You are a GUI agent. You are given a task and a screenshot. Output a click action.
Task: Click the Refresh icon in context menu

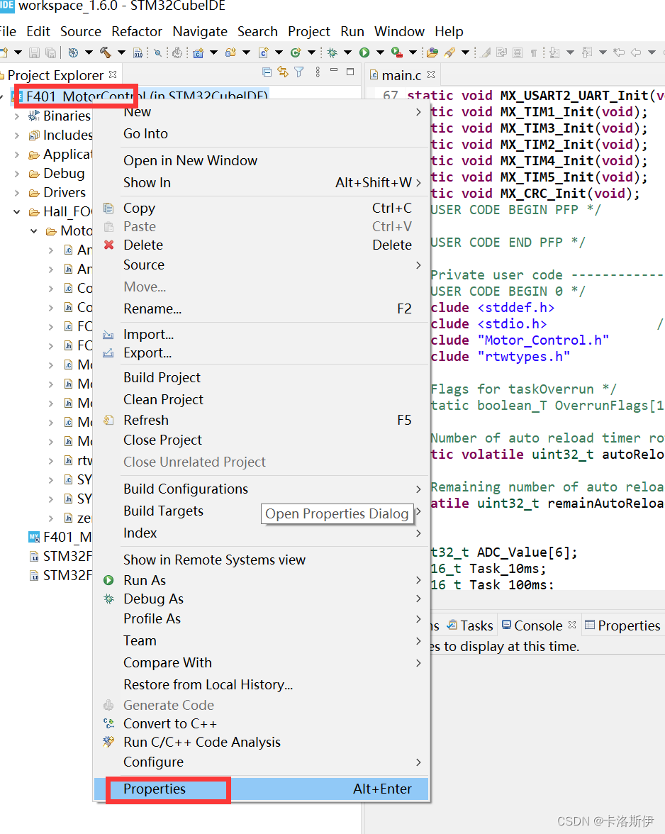pyautogui.click(x=108, y=420)
